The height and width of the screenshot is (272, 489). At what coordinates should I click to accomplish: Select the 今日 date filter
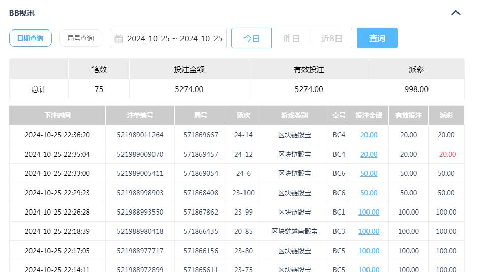[251, 38]
